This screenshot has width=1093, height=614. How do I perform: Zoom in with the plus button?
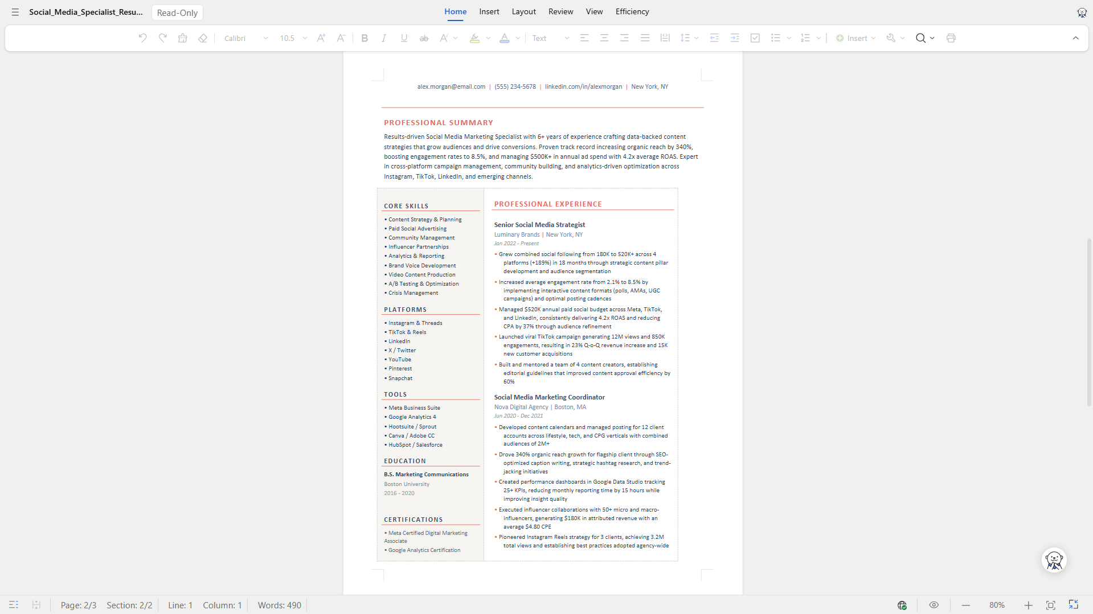pyautogui.click(x=1028, y=605)
